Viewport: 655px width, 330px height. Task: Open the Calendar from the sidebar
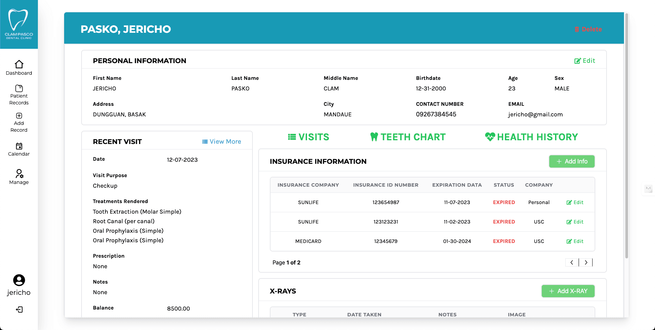click(19, 146)
